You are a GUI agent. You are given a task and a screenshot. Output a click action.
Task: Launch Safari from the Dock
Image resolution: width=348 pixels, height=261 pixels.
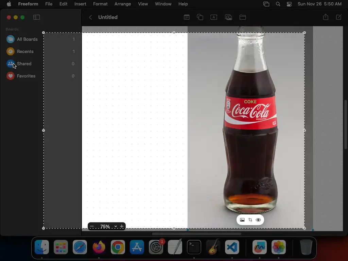coord(80,247)
